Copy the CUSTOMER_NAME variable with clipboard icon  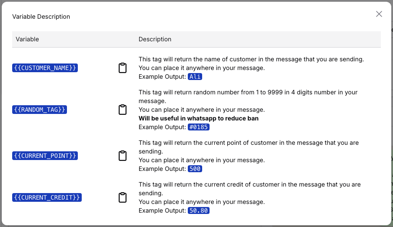tap(123, 68)
